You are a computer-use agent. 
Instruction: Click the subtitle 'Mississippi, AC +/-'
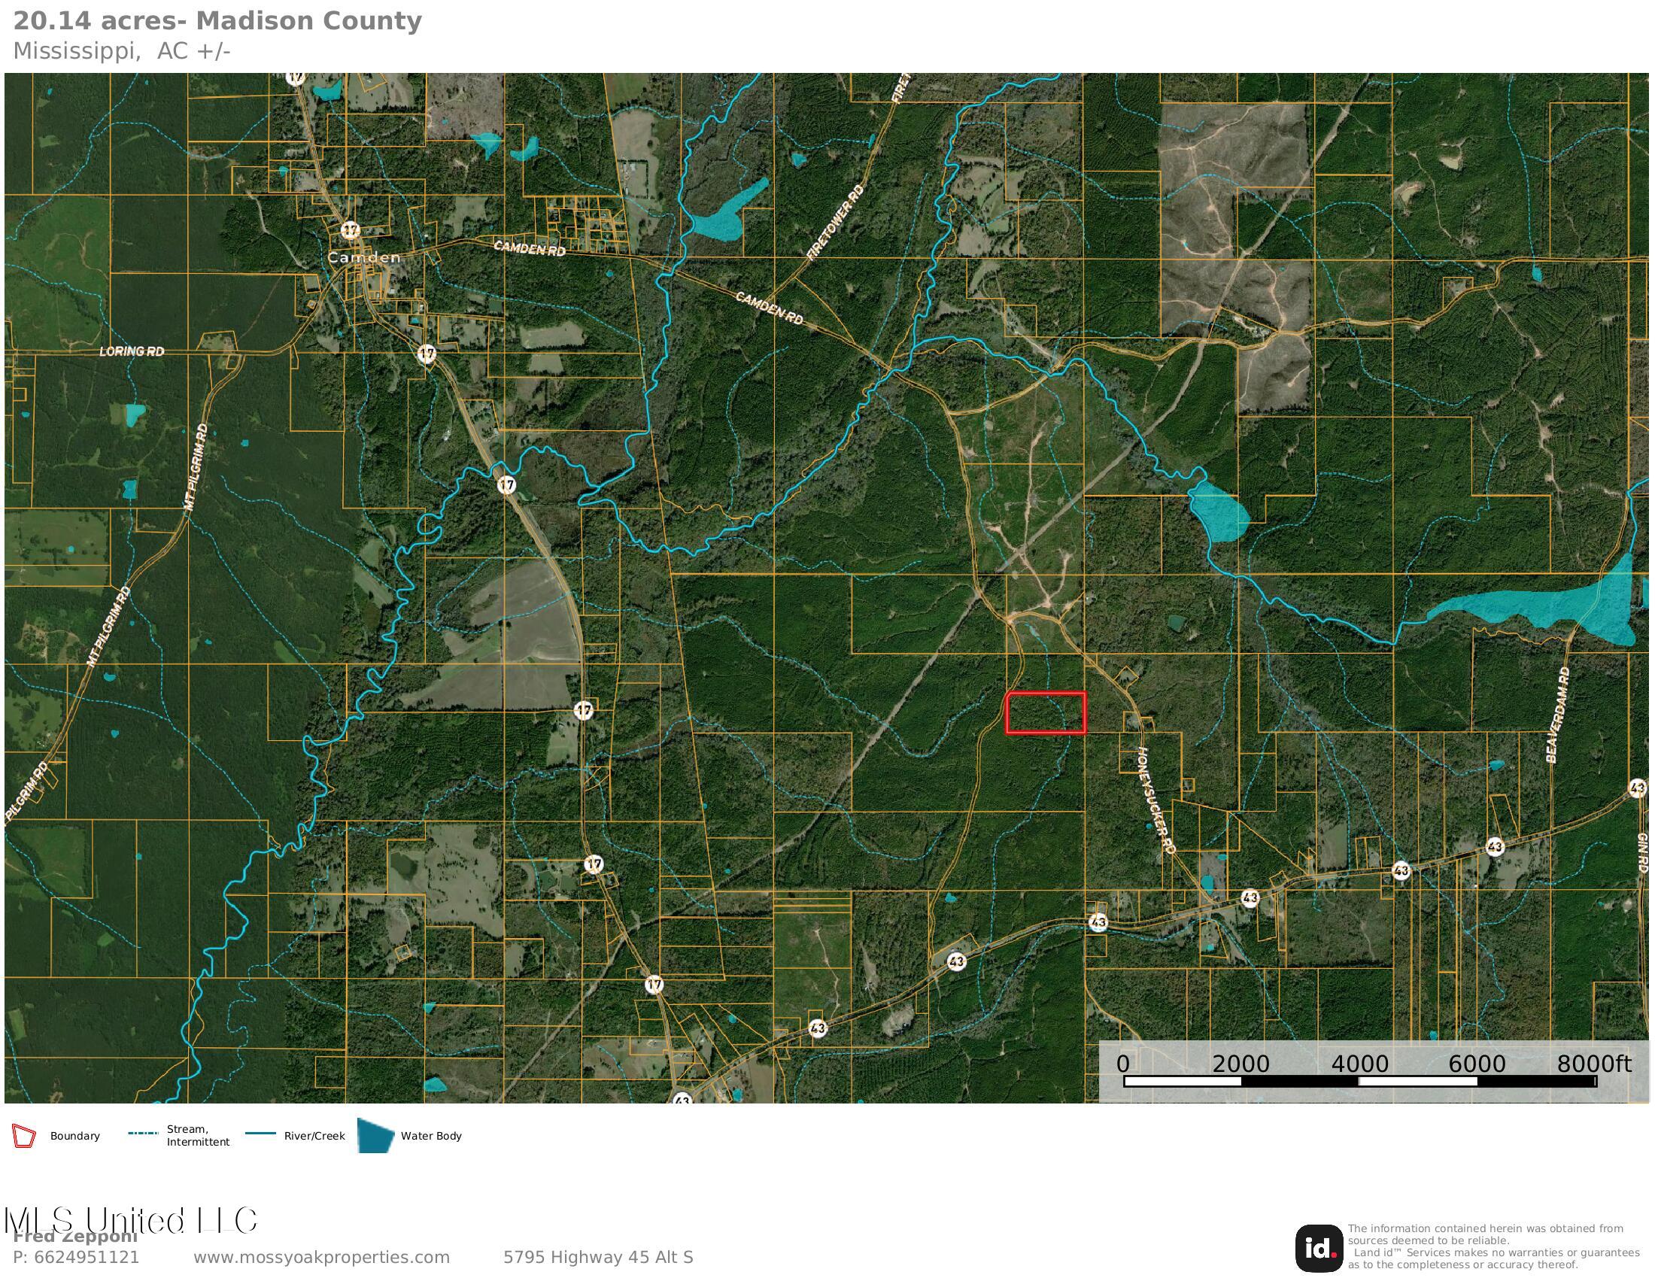click(122, 50)
